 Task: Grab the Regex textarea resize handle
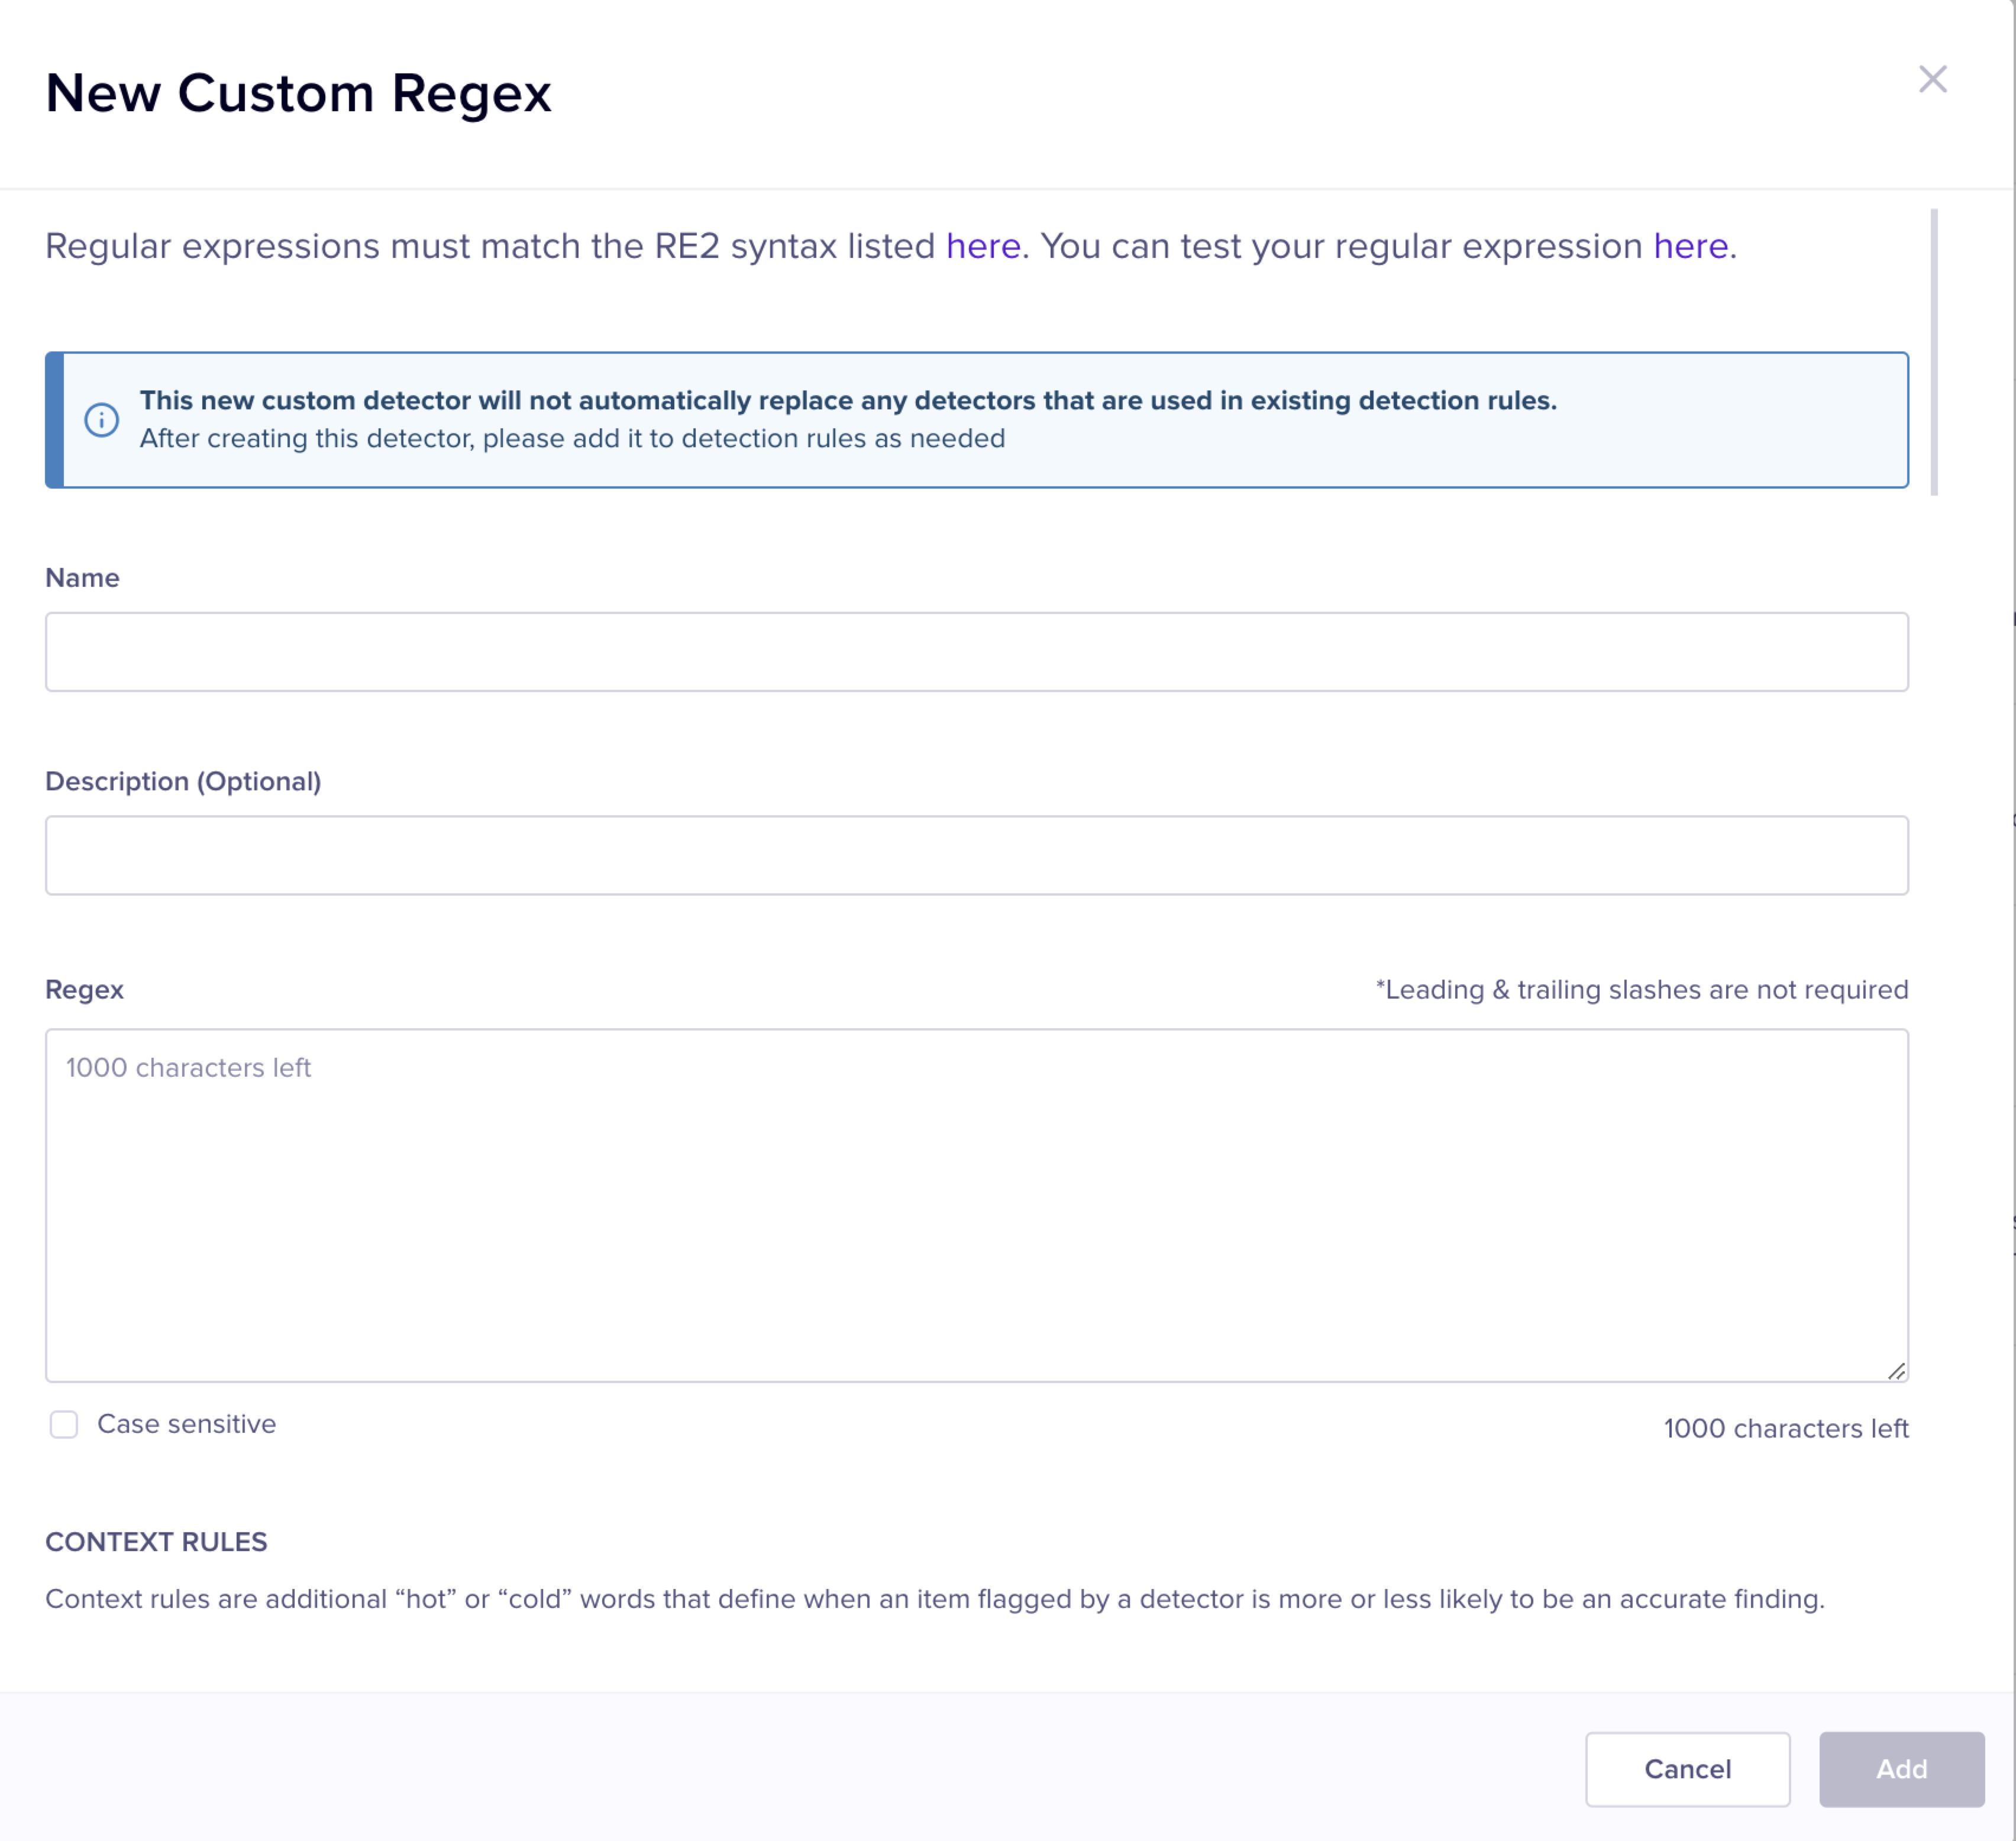[1896, 1371]
